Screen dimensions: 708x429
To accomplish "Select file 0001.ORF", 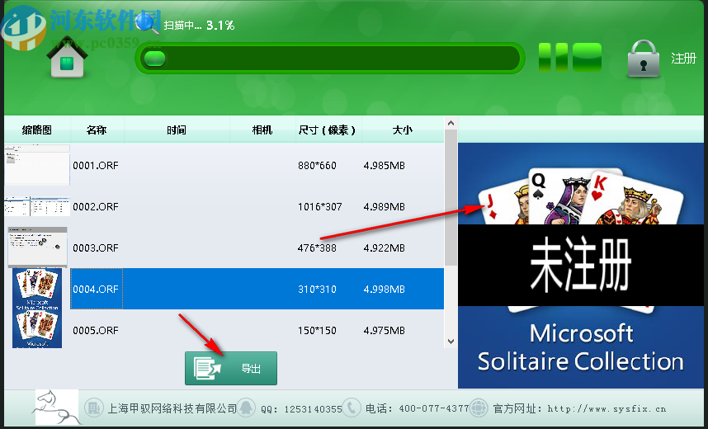I will pyautogui.click(x=96, y=165).
